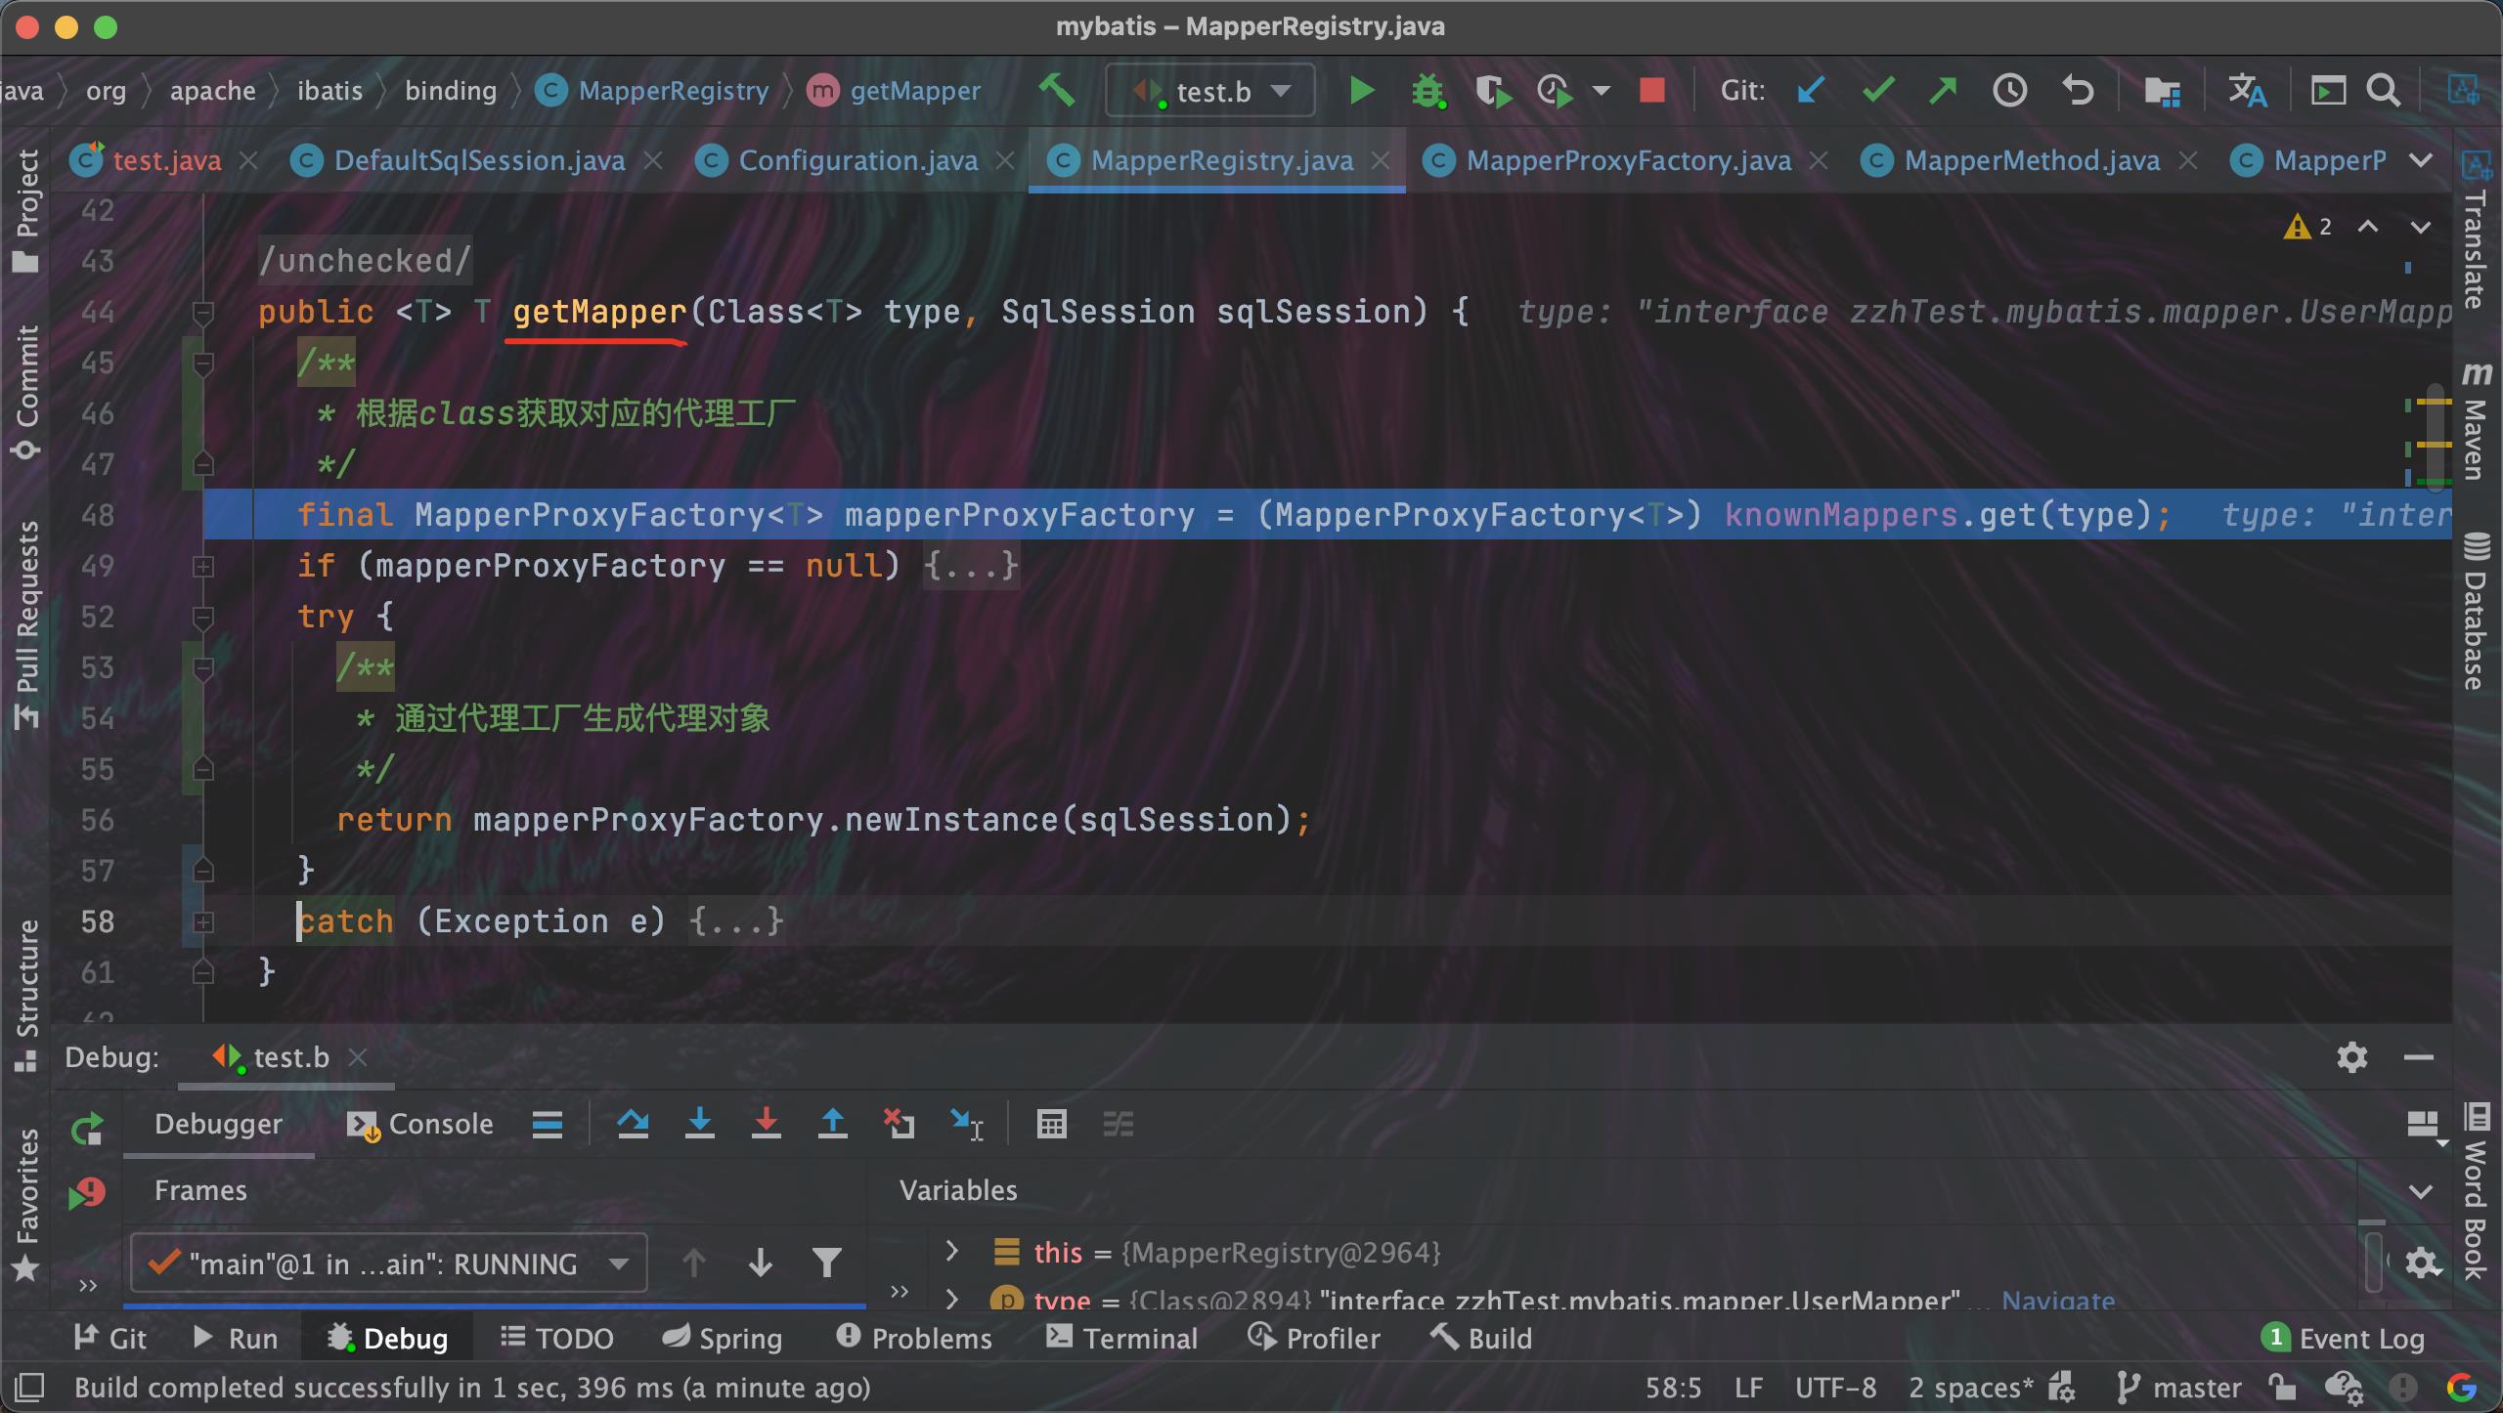The width and height of the screenshot is (2503, 1413).
Task: Resume program in Debug panel
Action: 87,1194
